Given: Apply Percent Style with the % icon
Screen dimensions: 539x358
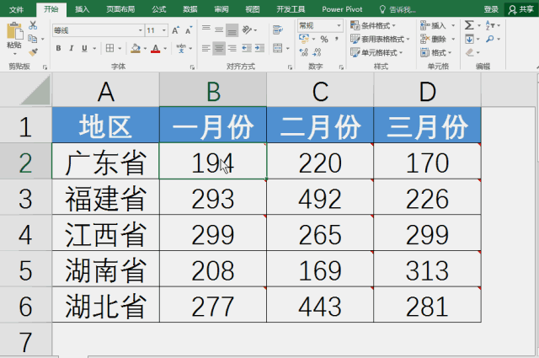Looking at the screenshot, I should (x=323, y=39).
